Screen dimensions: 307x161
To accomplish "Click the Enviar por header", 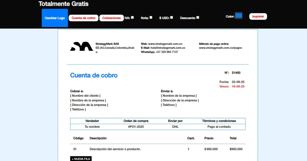I will tap(175, 121).
